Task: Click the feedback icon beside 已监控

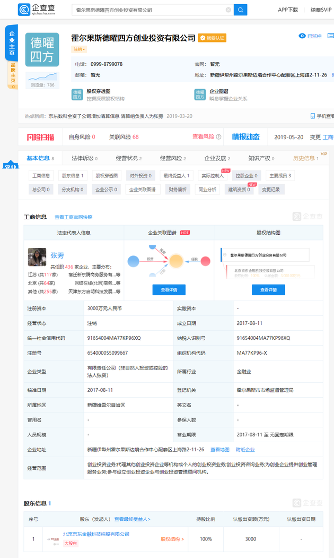Action: (x=330, y=36)
